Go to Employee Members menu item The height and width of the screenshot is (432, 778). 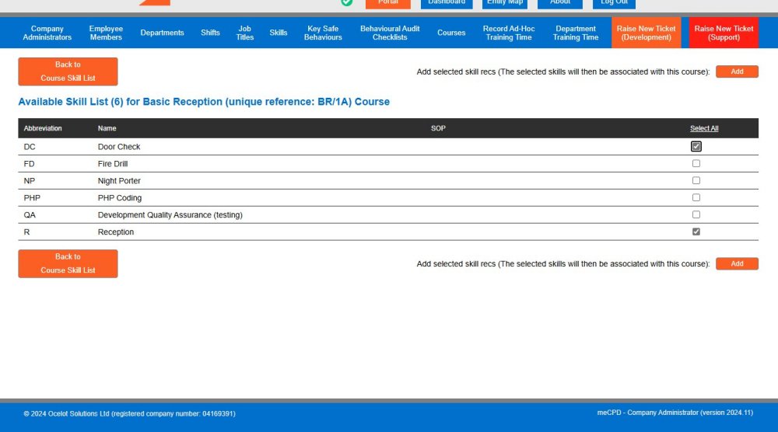(x=106, y=33)
